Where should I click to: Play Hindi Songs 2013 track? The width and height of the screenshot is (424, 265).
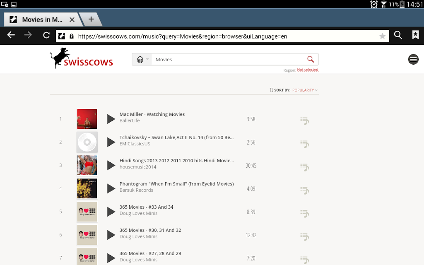click(x=111, y=166)
